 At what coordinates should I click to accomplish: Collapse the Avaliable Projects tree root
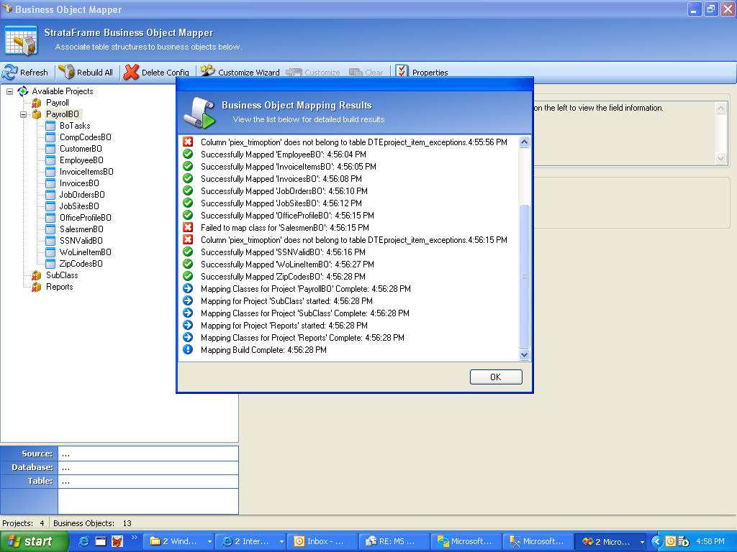[x=10, y=91]
